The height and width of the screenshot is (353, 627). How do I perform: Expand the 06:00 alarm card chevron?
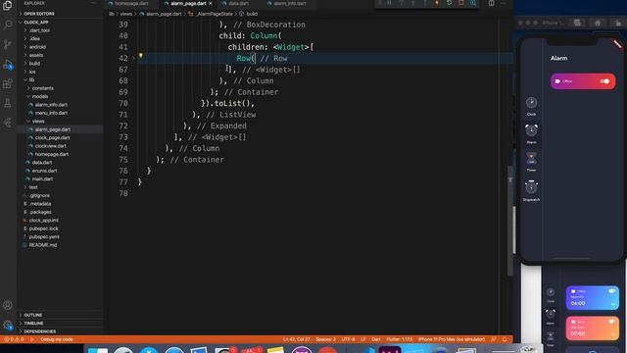[x=613, y=305]
